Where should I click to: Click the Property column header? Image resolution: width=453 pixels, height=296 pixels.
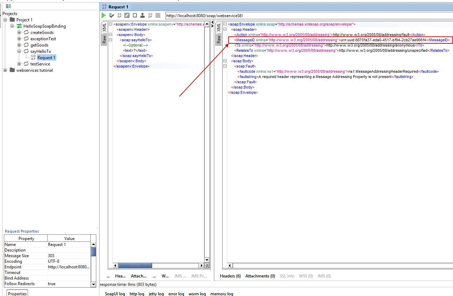click(x=26, y=238)
